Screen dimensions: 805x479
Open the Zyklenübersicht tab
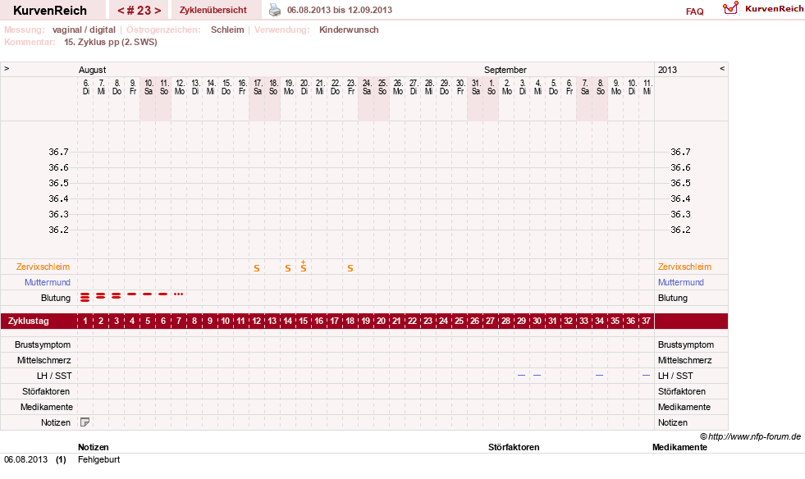coord(213,10)
